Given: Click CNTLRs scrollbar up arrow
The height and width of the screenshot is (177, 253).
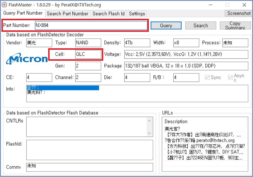Looking at the screenshot, I should click(x=149, y=121).
